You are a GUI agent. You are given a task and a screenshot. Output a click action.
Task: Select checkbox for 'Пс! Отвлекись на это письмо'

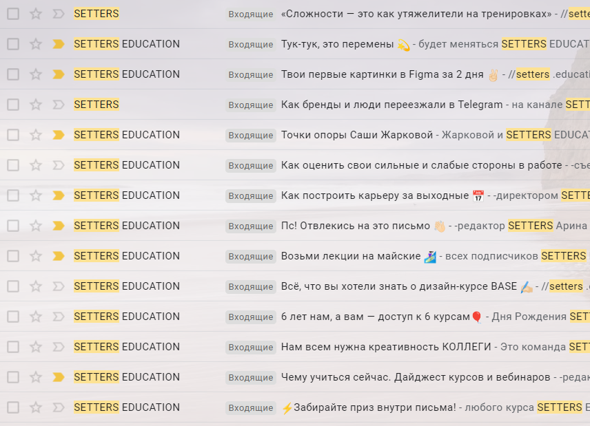pos(13,226)
